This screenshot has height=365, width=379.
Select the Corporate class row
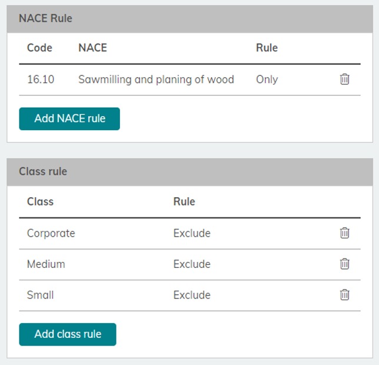(x=51, y=233)
